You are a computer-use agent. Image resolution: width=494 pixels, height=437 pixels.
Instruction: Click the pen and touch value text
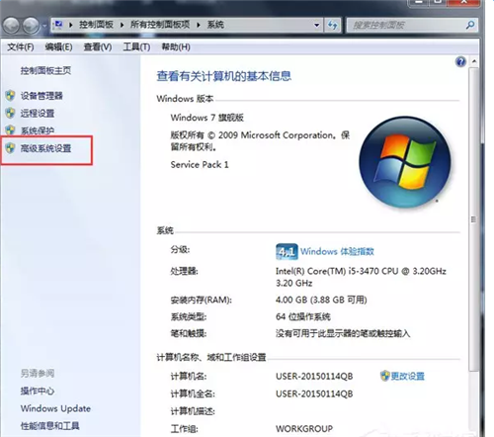(343, 334)
